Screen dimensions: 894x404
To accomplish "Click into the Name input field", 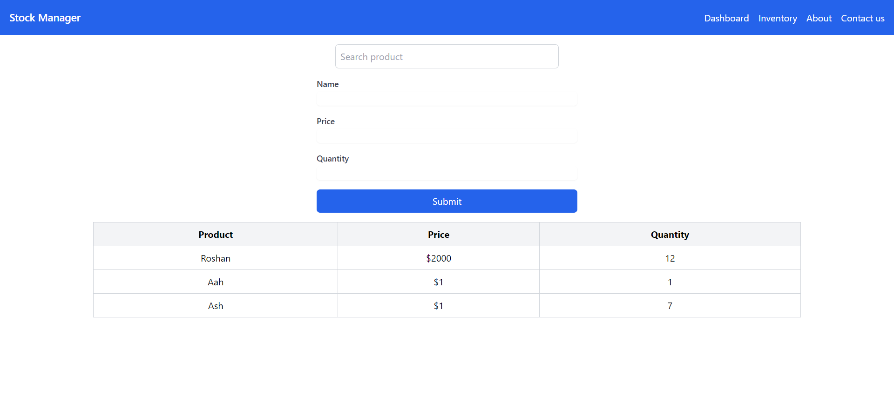I will point(447,99).
